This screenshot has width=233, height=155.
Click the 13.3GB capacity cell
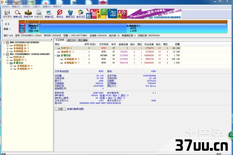176,52
